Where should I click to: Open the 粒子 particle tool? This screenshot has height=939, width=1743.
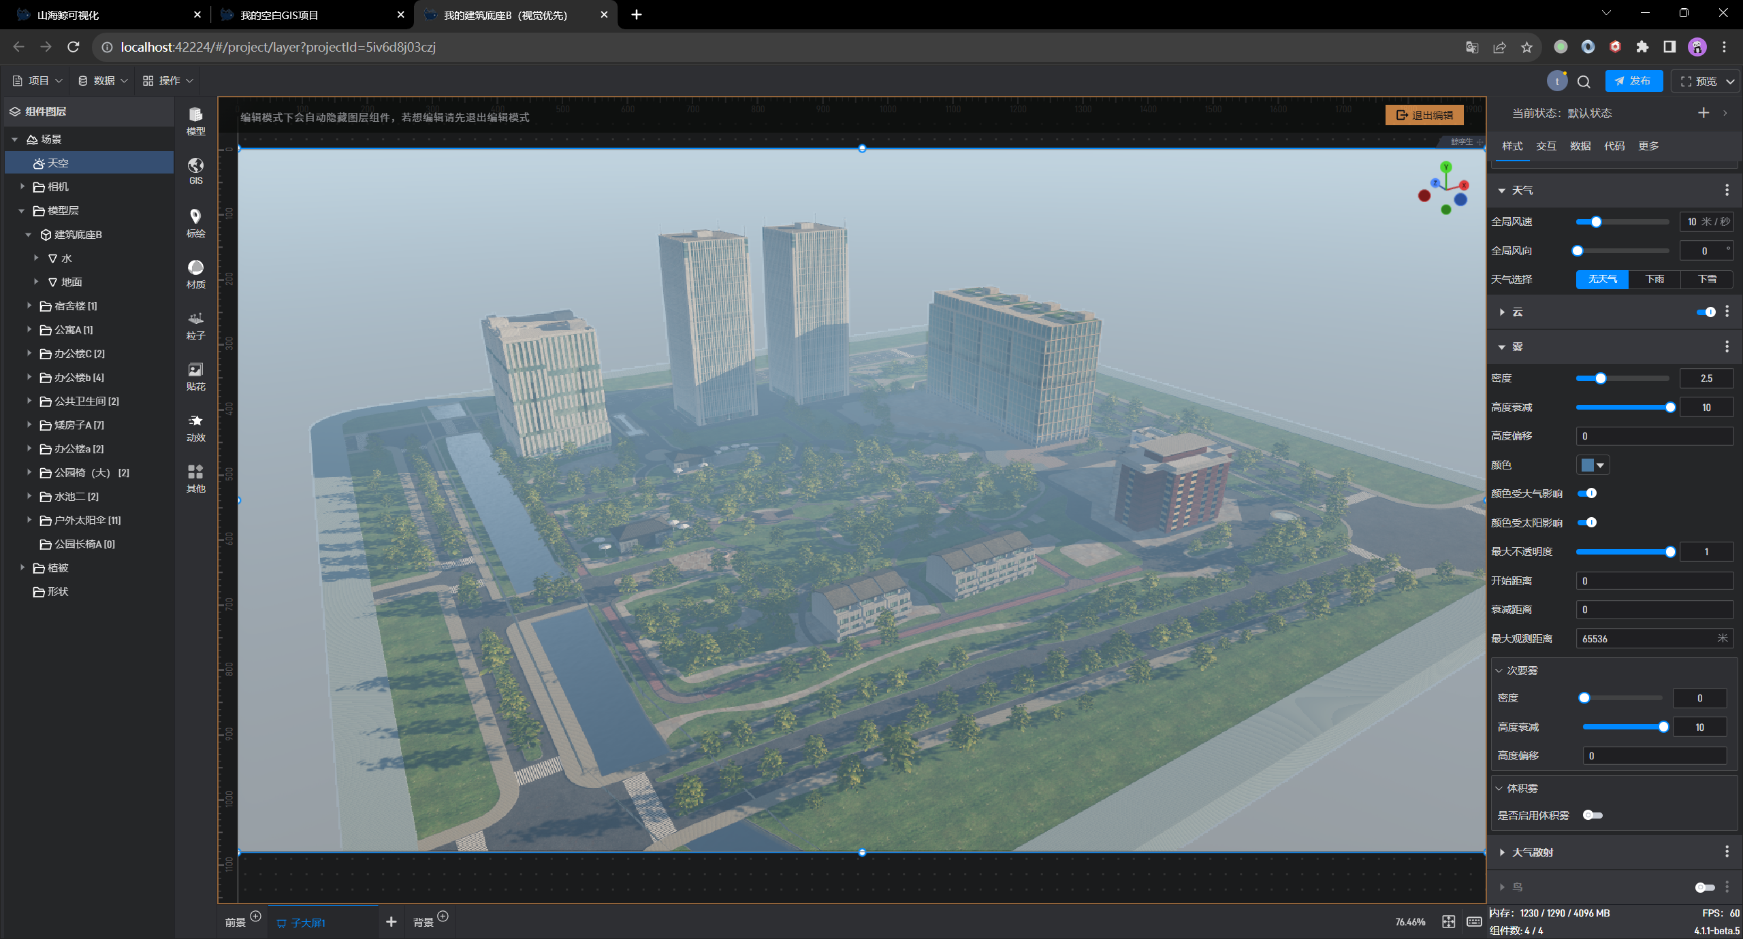point(195,325)
